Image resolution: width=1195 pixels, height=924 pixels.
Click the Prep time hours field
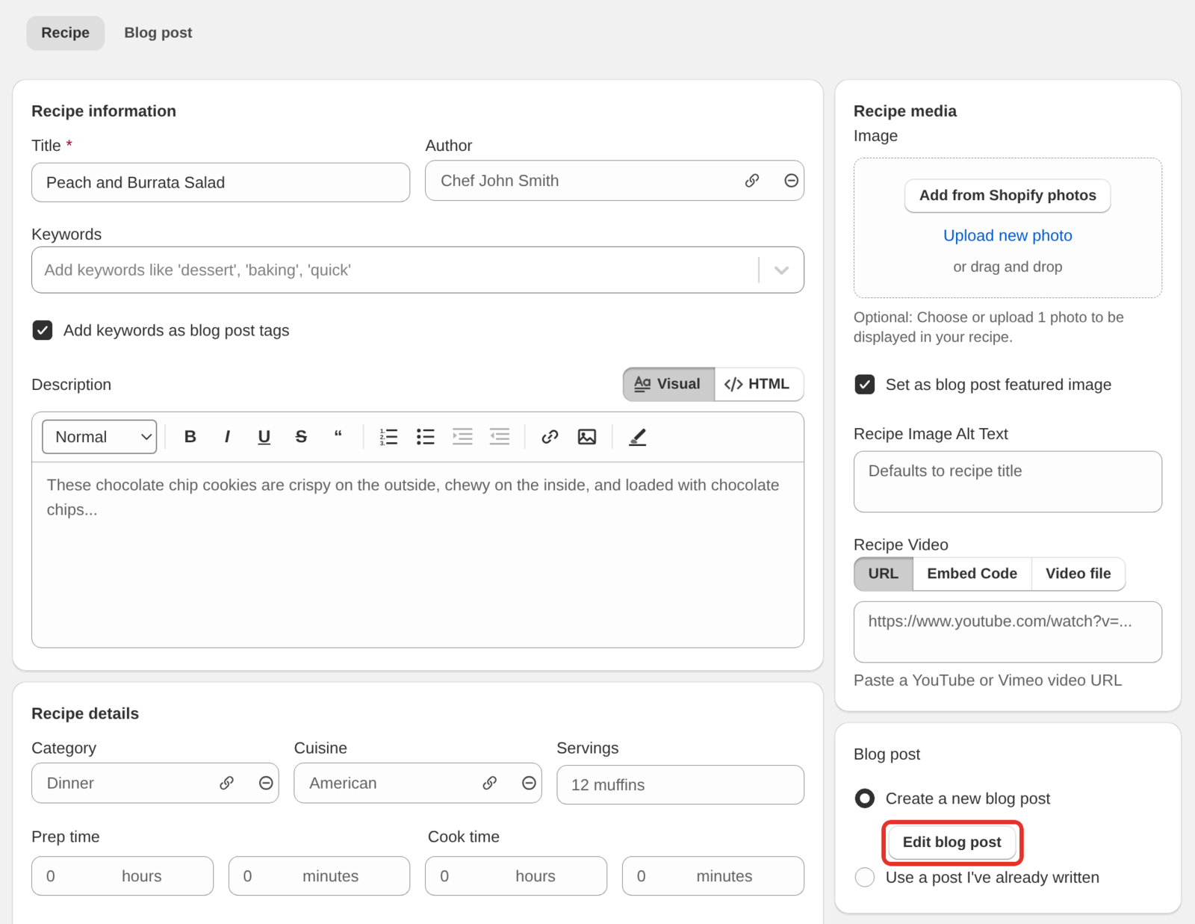(122, 875)
